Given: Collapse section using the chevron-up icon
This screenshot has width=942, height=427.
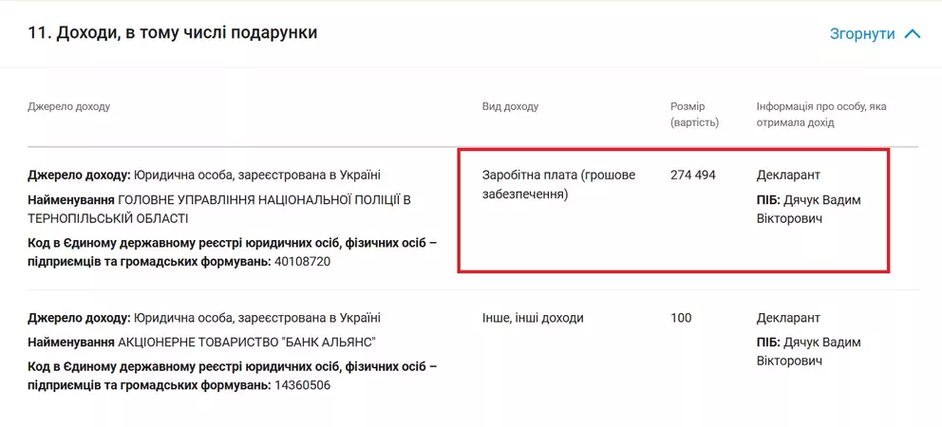Looking at the screenshot, I should [x=913, y=34].
